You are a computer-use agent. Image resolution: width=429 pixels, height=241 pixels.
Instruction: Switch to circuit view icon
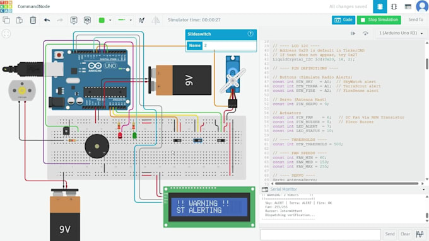click(x=380, y=6)
